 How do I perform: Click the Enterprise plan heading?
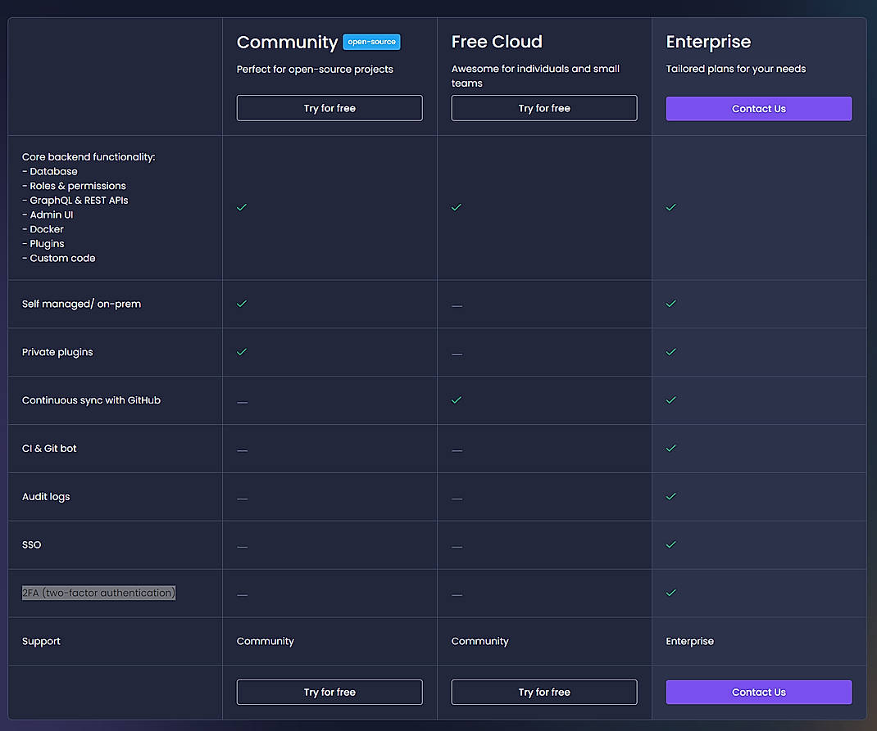coord(708,43)
